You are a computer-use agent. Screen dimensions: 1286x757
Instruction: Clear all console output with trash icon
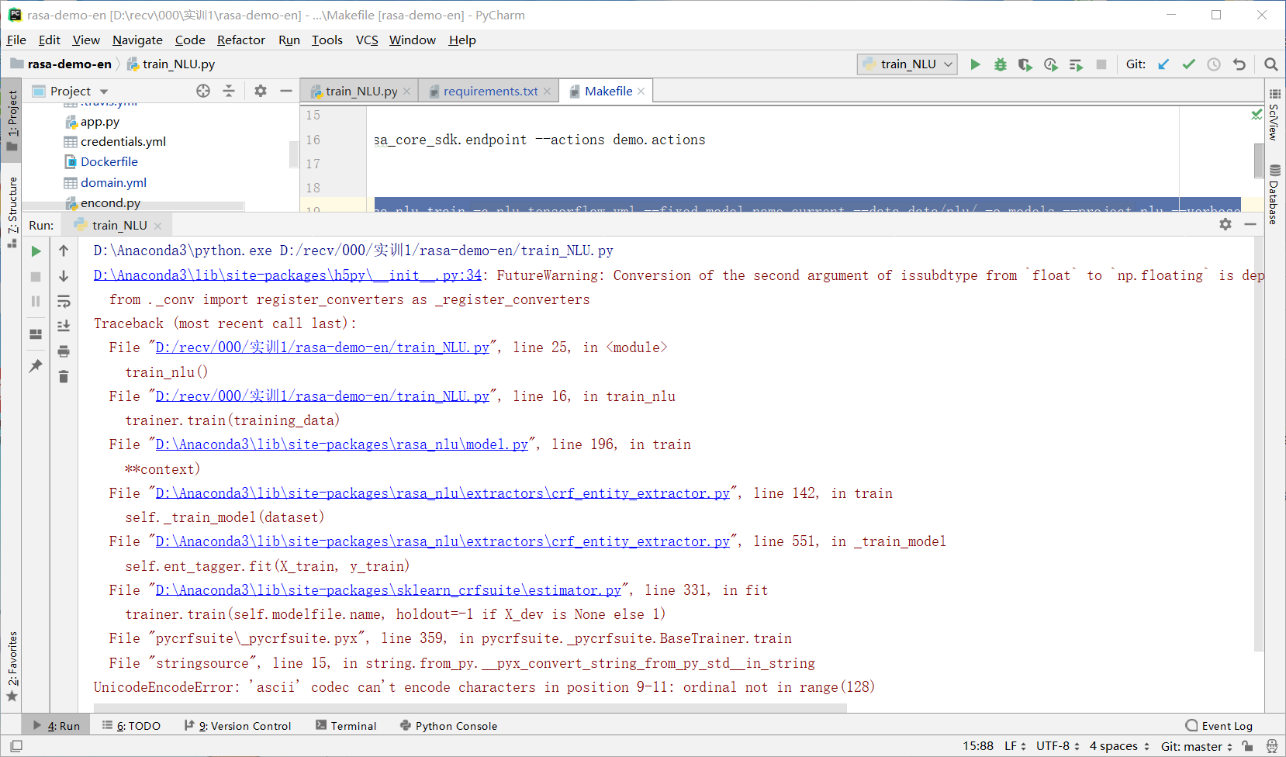(x=64, y=376)
